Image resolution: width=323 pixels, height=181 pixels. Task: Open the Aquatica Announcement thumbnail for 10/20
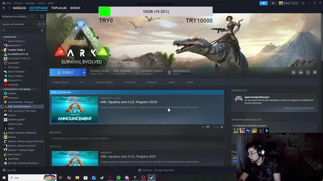pyautogui.click(x=75, y=109)
